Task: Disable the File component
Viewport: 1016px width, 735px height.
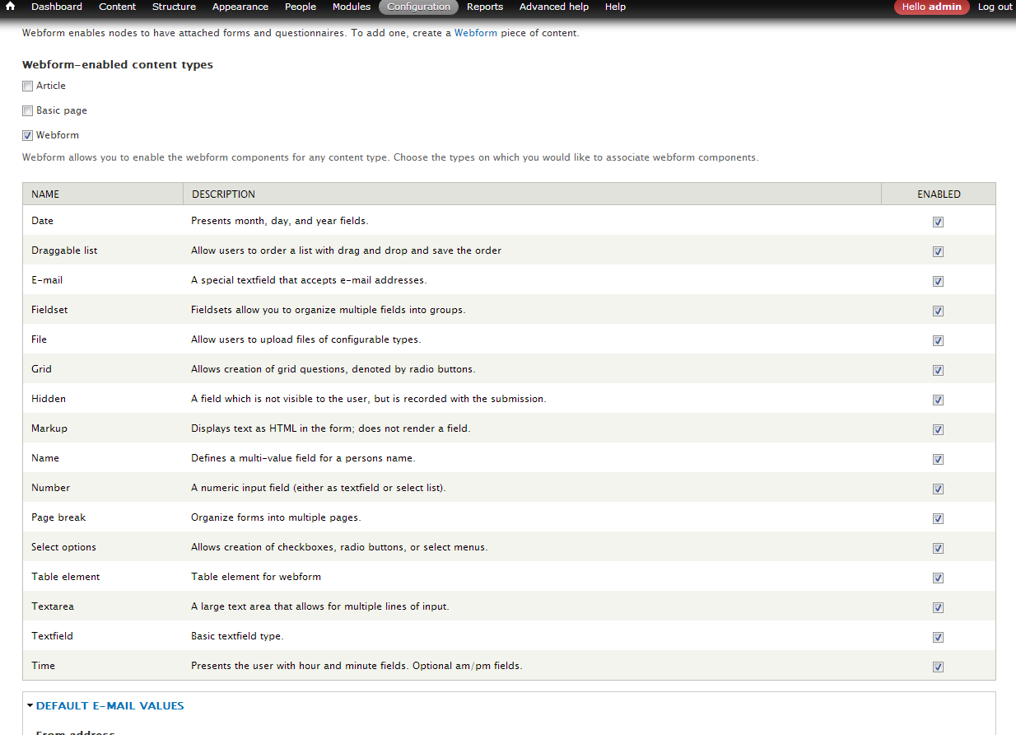Action: 939,340
